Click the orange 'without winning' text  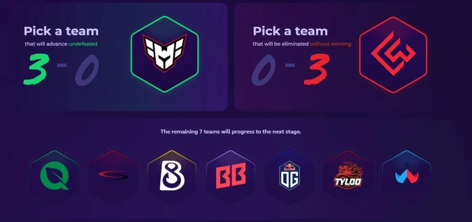pyautogui.click(x=330, y=44)
